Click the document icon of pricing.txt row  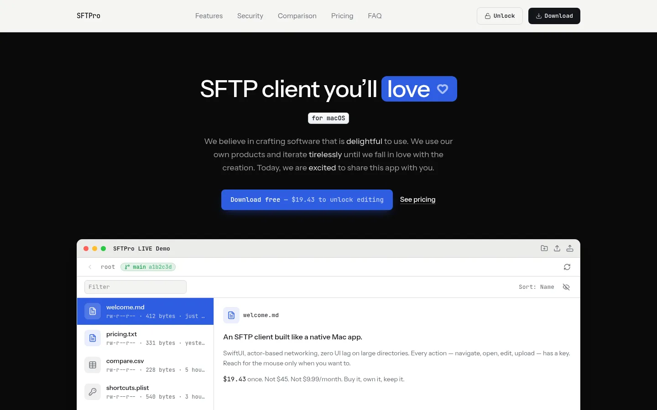click(93, 338)
